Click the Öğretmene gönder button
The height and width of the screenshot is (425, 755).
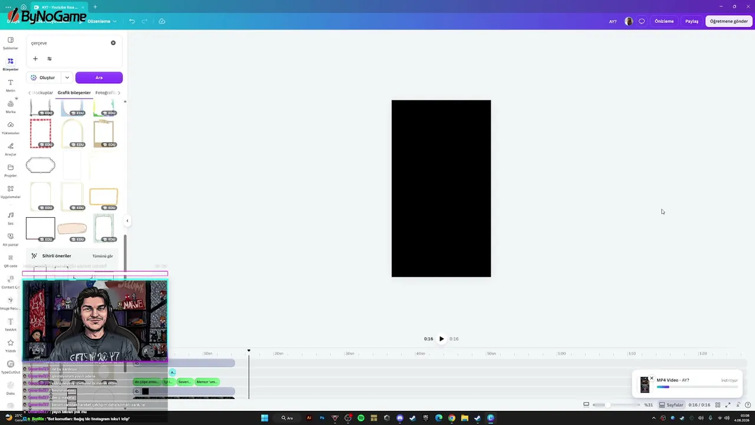click(x=729, y=21)
